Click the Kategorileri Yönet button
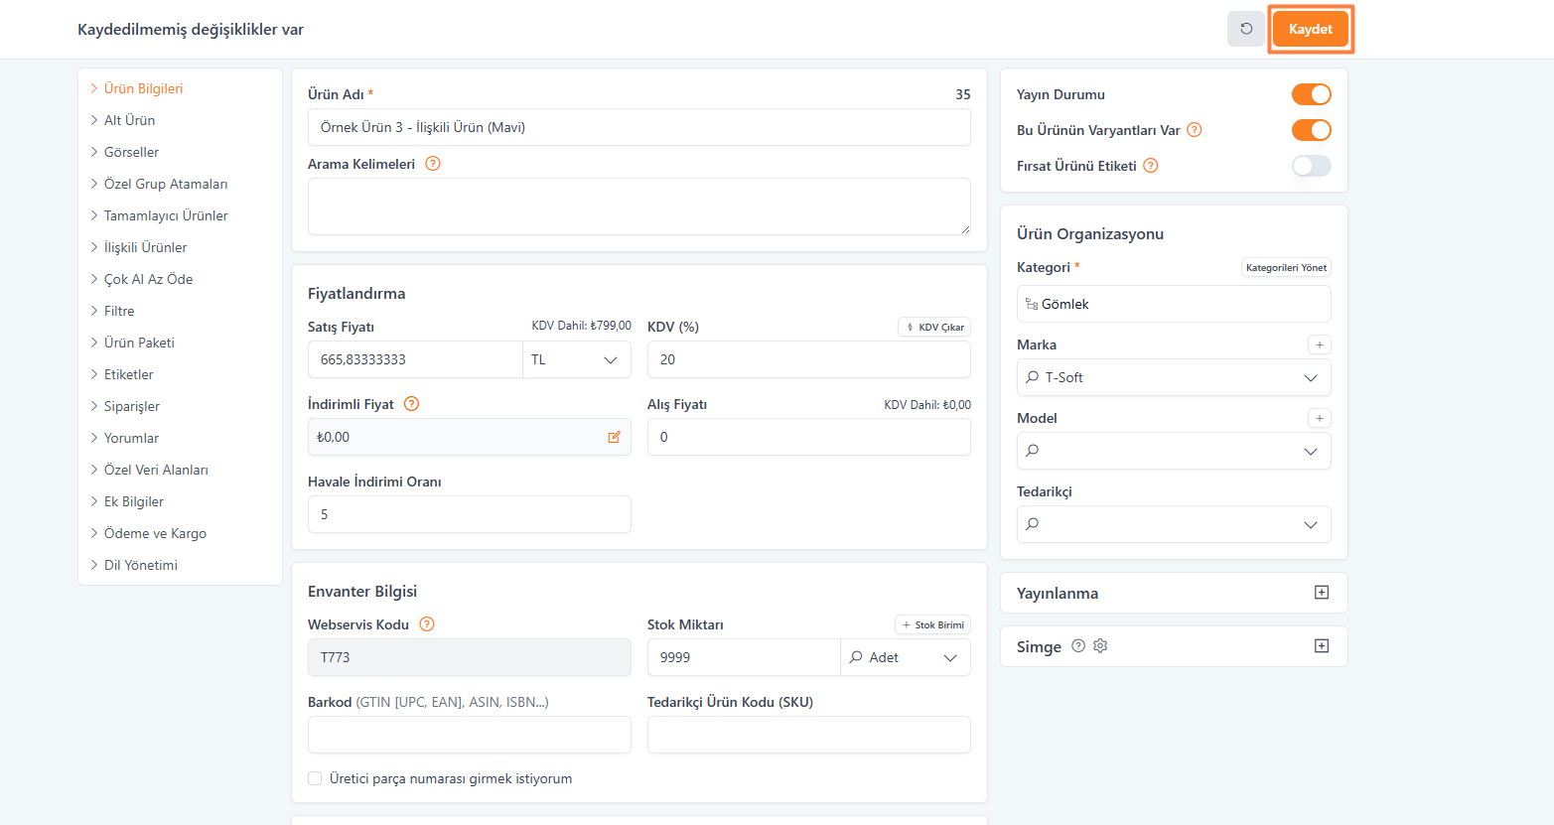This screenshot has height=825, width=1554. coord(1285,267)
